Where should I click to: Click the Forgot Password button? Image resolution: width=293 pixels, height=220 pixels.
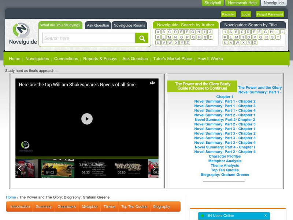[x=270, y=14]
